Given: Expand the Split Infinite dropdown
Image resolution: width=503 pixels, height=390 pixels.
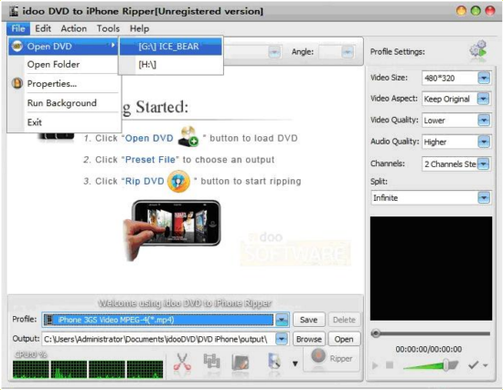Looking at the screenshot, I should coord(484,197).
